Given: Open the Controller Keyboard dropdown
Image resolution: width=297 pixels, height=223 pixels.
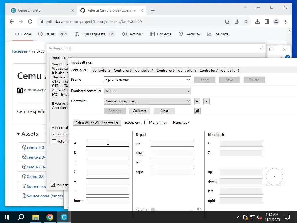Looking at the screenshot, I should (147, 101).
